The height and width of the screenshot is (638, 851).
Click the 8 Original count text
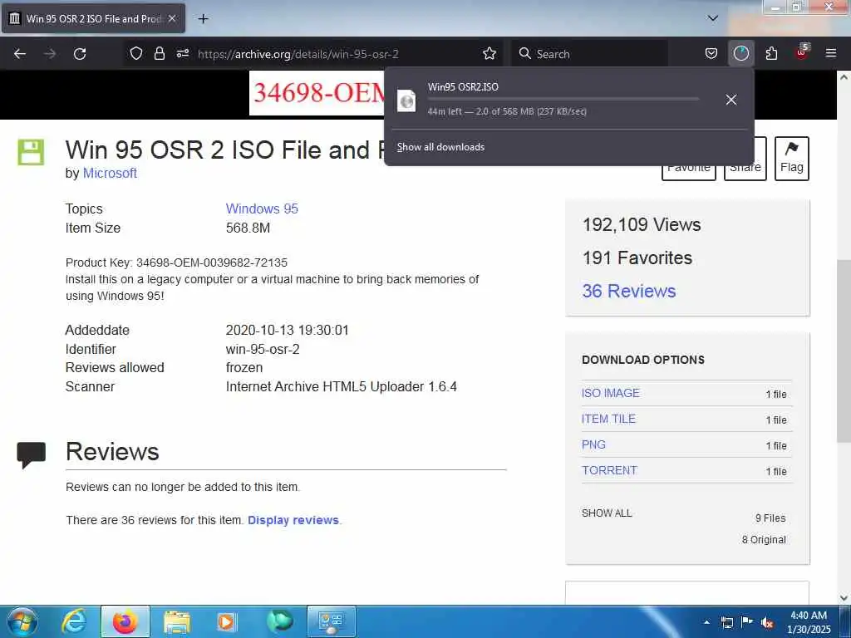click(764, 540)
